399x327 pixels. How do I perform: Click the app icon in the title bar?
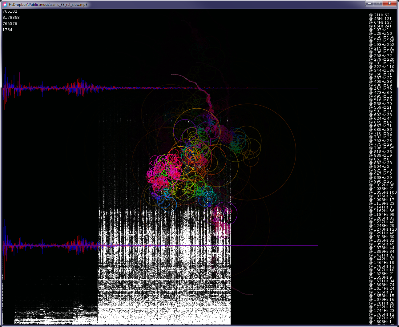click(5, 5)
